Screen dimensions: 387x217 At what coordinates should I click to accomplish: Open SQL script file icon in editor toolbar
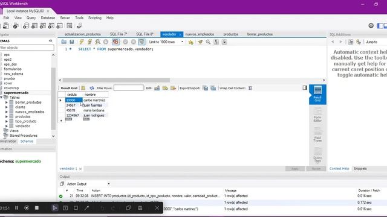(x=64, y=42)
